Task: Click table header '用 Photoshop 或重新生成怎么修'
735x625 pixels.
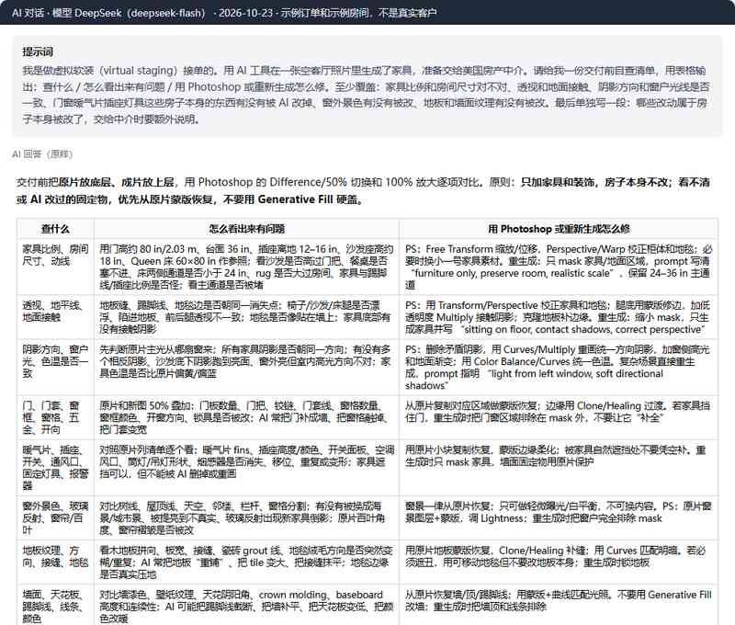Action: 559,229
